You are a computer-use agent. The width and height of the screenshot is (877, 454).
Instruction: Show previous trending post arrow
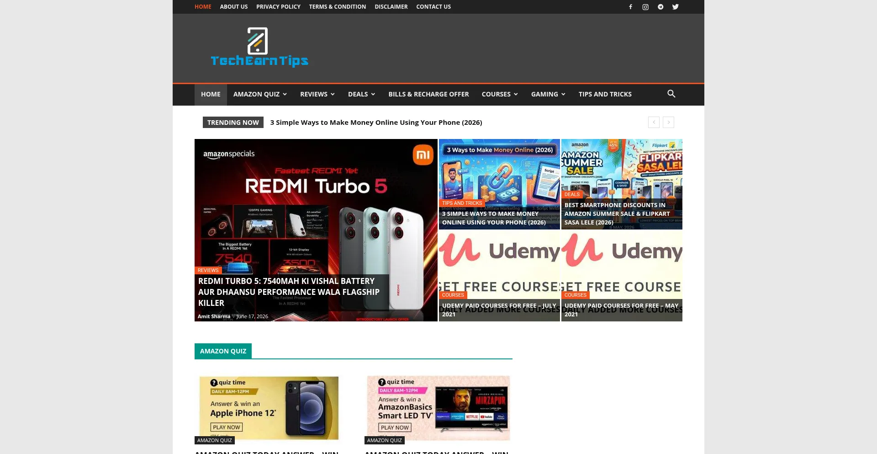[x=654, y=122]
